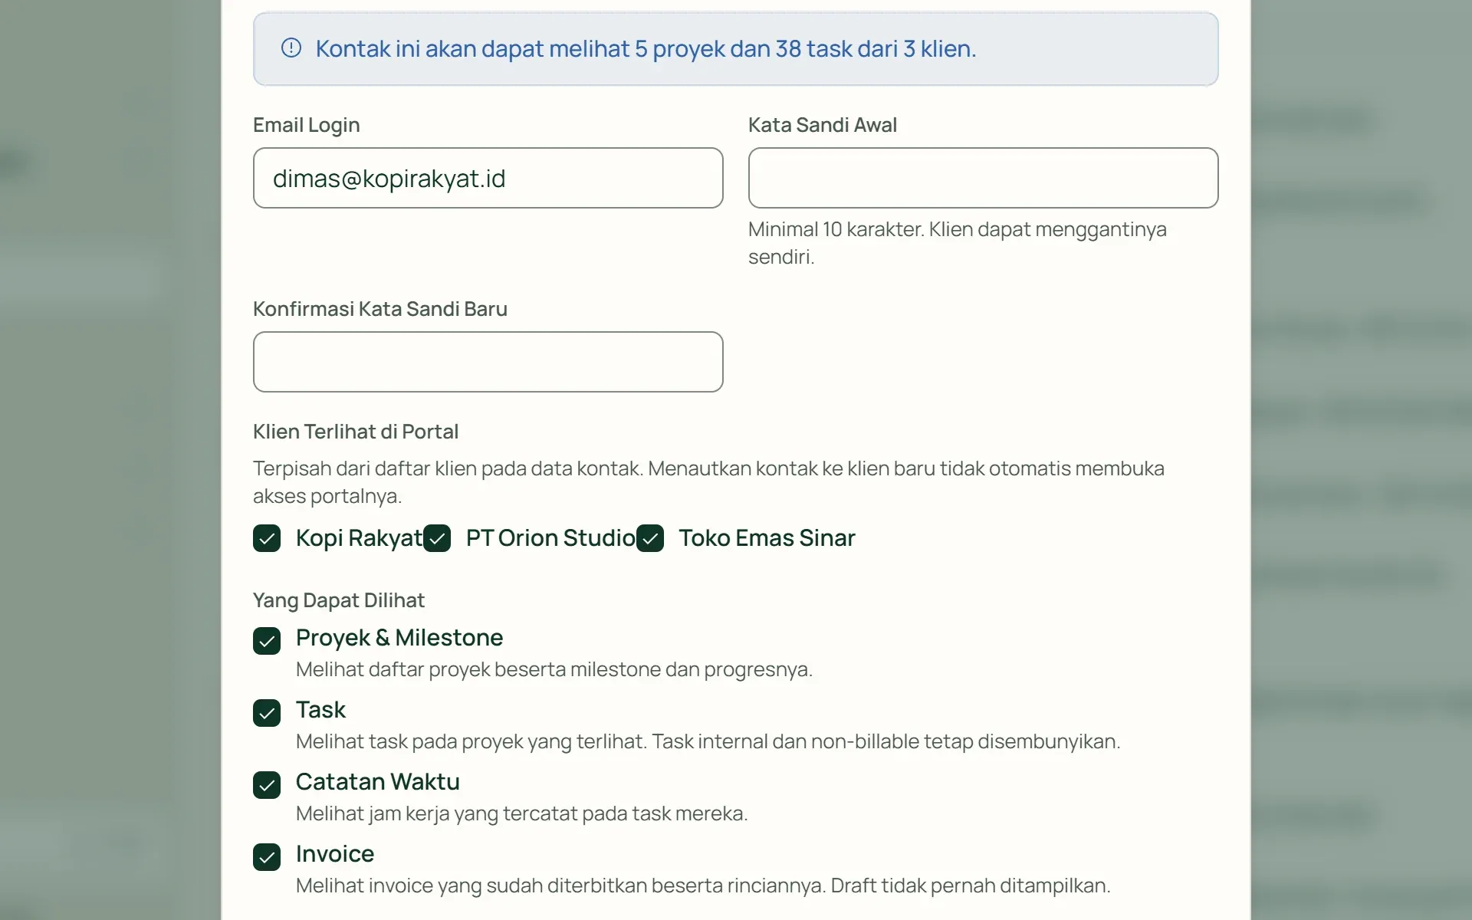
Task: Click the 'Yang Dapat Dilihat' heading
Action: pyautogui.click(x=339, y=600)
